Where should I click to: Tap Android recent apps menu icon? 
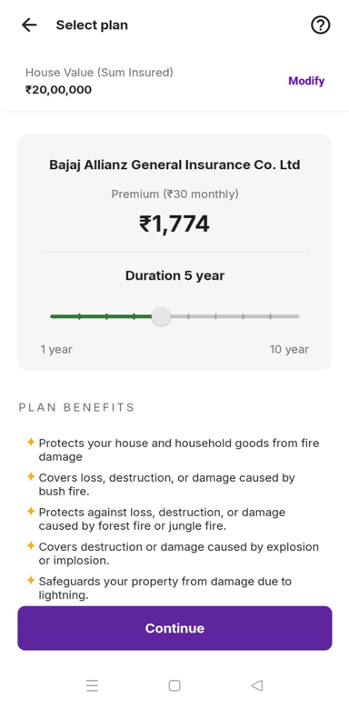click(x=92, y=685)
